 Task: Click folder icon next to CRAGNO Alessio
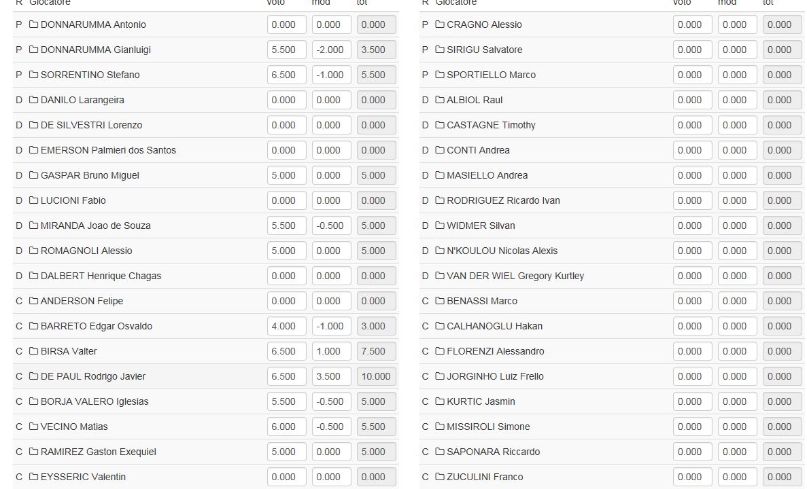point(439,24)
